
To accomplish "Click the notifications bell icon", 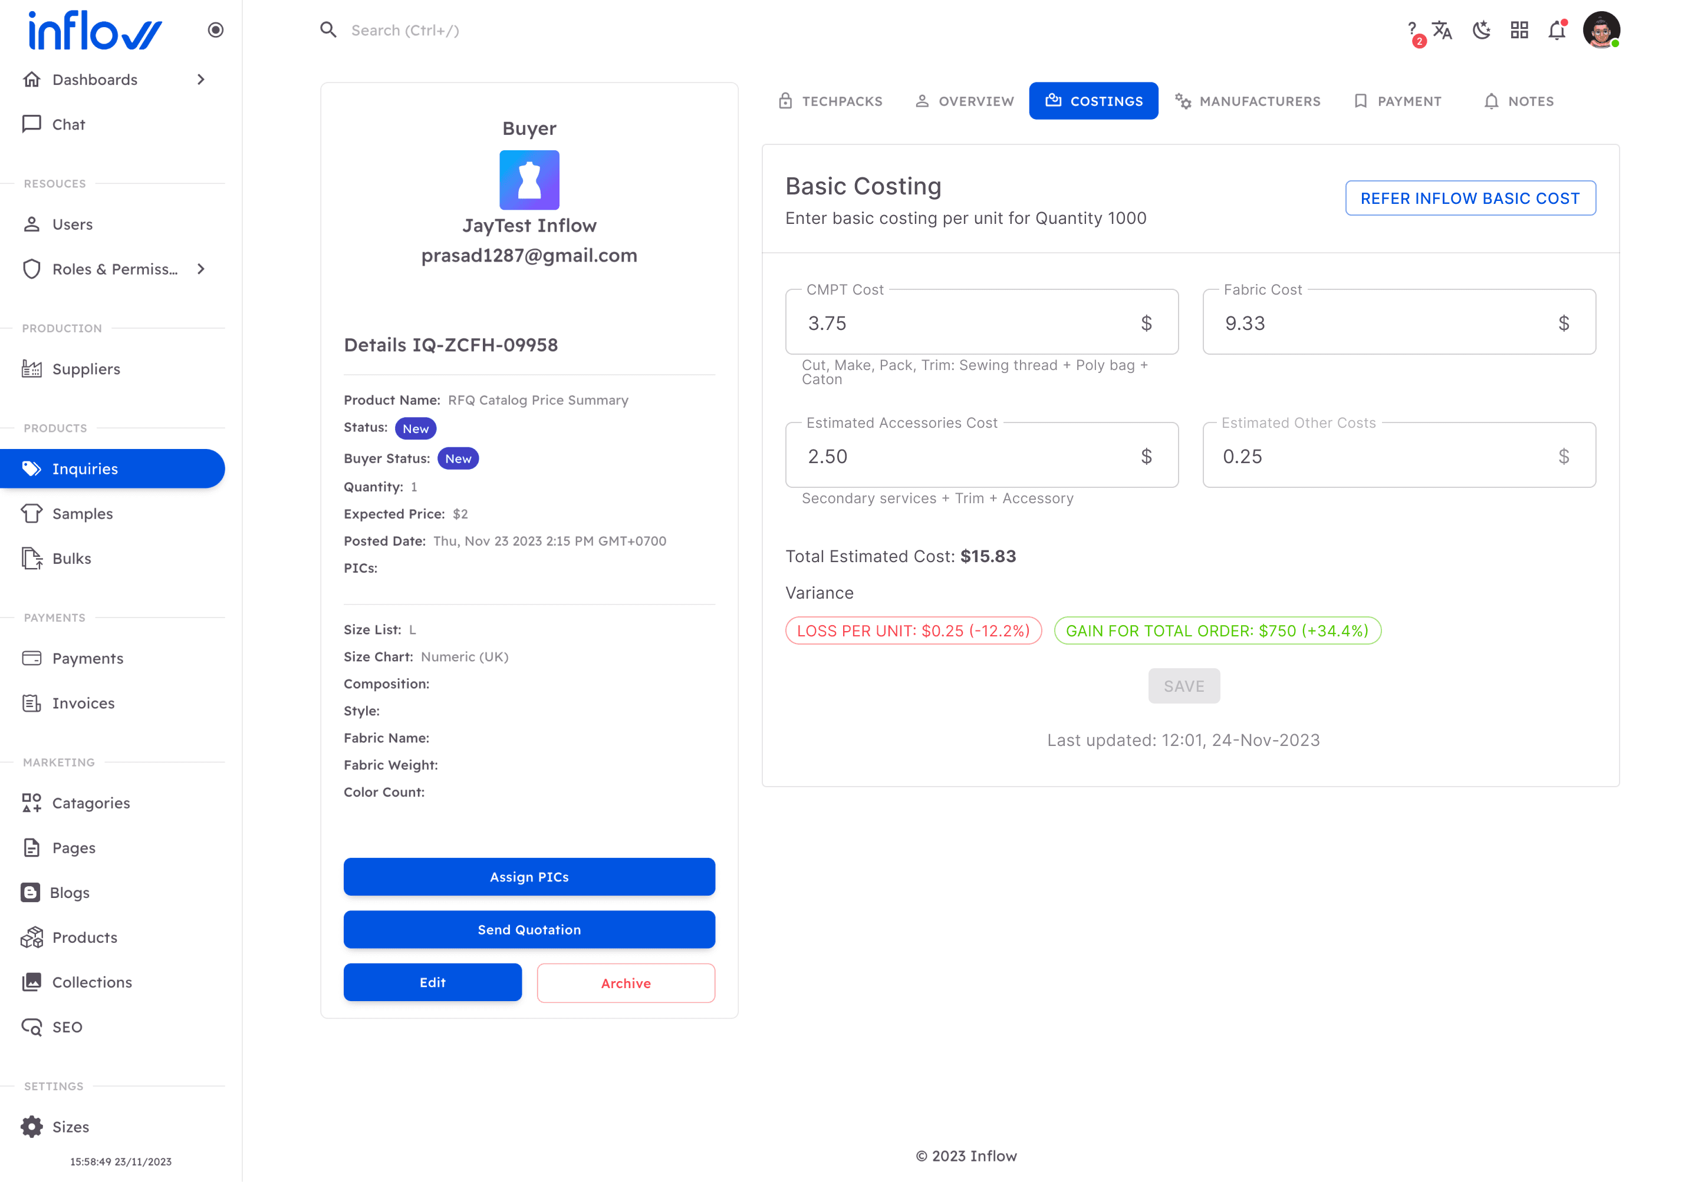I will (1556, 30).
